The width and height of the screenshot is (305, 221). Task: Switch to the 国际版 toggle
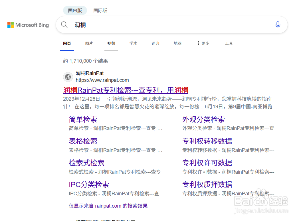point(100,11)
